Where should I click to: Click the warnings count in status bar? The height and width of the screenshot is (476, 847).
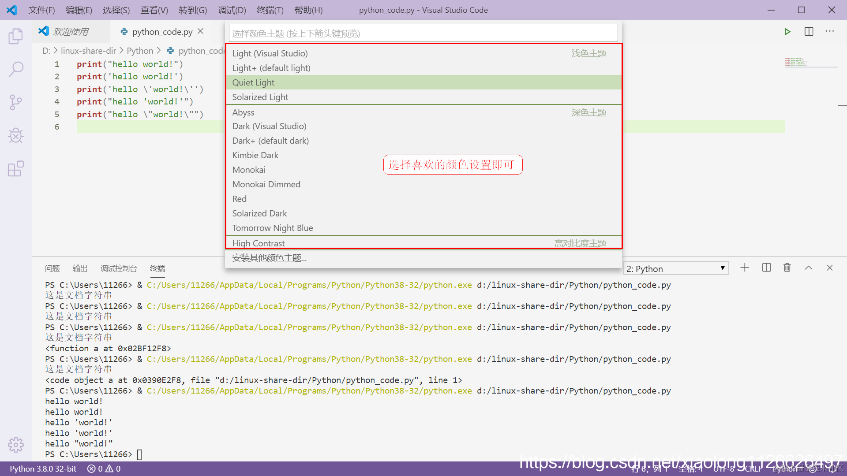[x=113, y=469]
